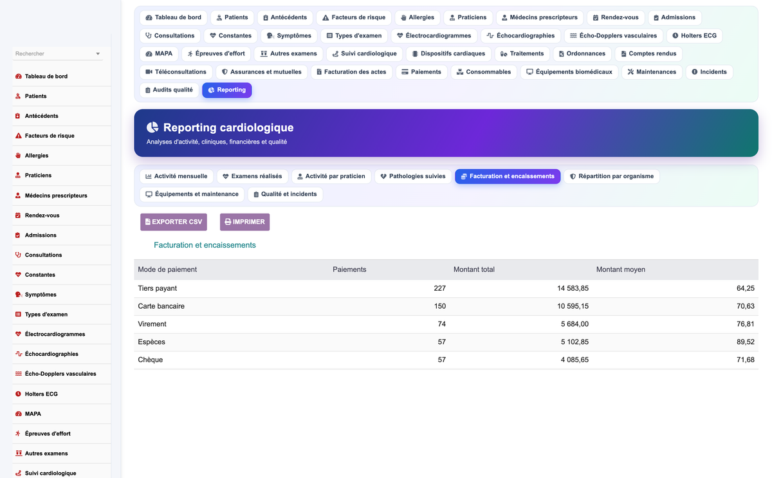Open Suivi cardiologique in the sidebar
Screen dimensions: 772x478
pos(62,473)
